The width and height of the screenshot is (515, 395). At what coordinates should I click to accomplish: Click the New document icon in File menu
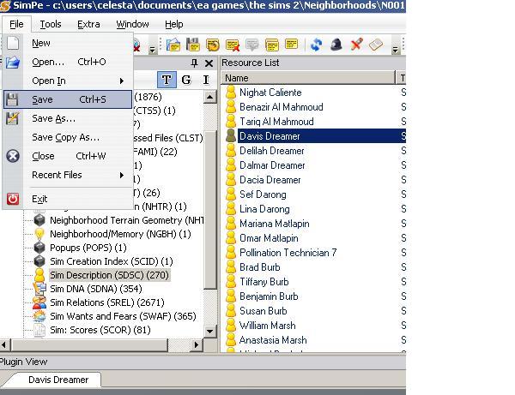pos(13,43)
